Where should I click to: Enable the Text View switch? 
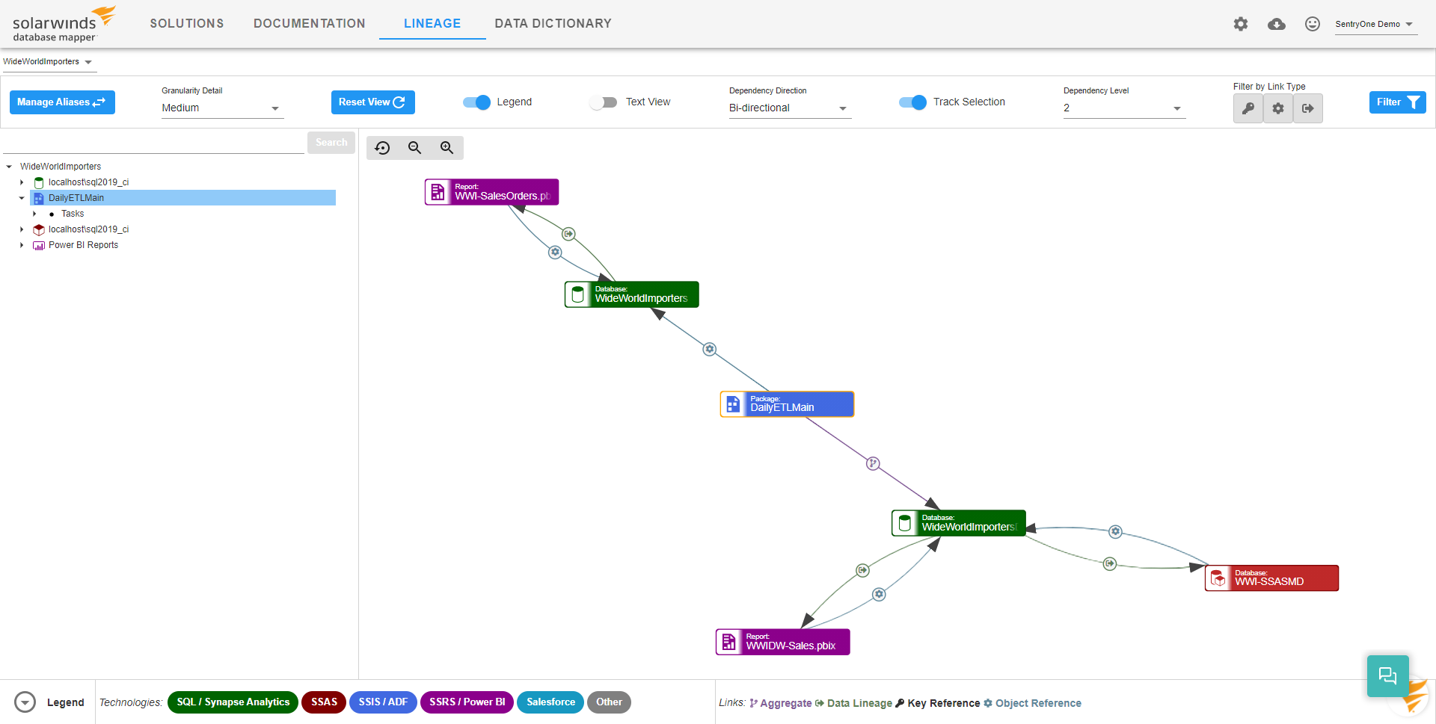(603, 102)
